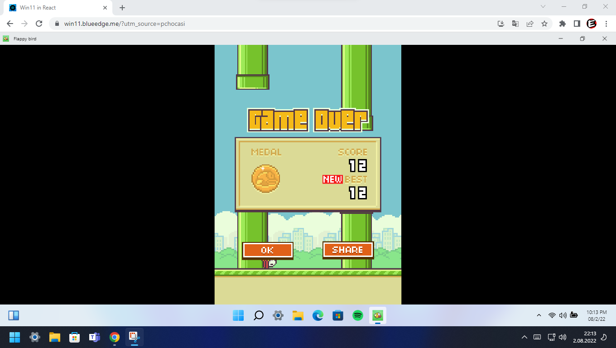616x348 pixels.
Task: Launch Spotify from the web Win11 taskbar
Action: 358,315
